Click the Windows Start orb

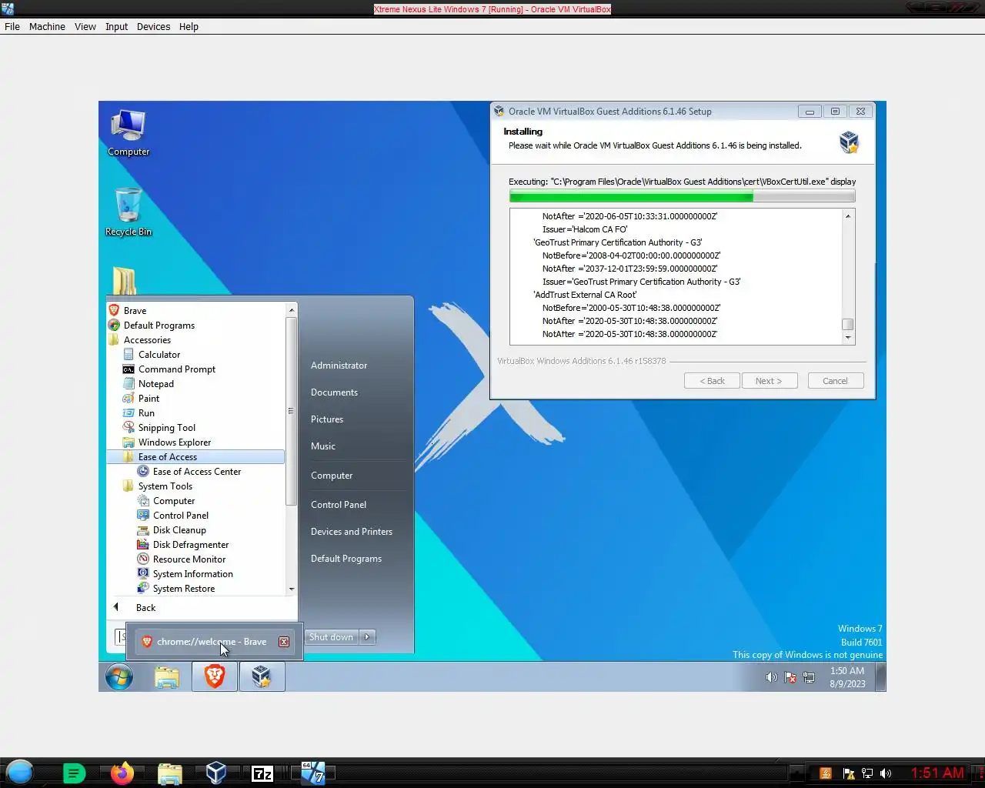click(119, 676)
